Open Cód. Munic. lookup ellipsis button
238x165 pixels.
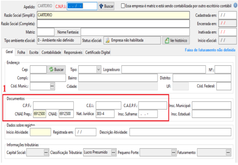52,86
